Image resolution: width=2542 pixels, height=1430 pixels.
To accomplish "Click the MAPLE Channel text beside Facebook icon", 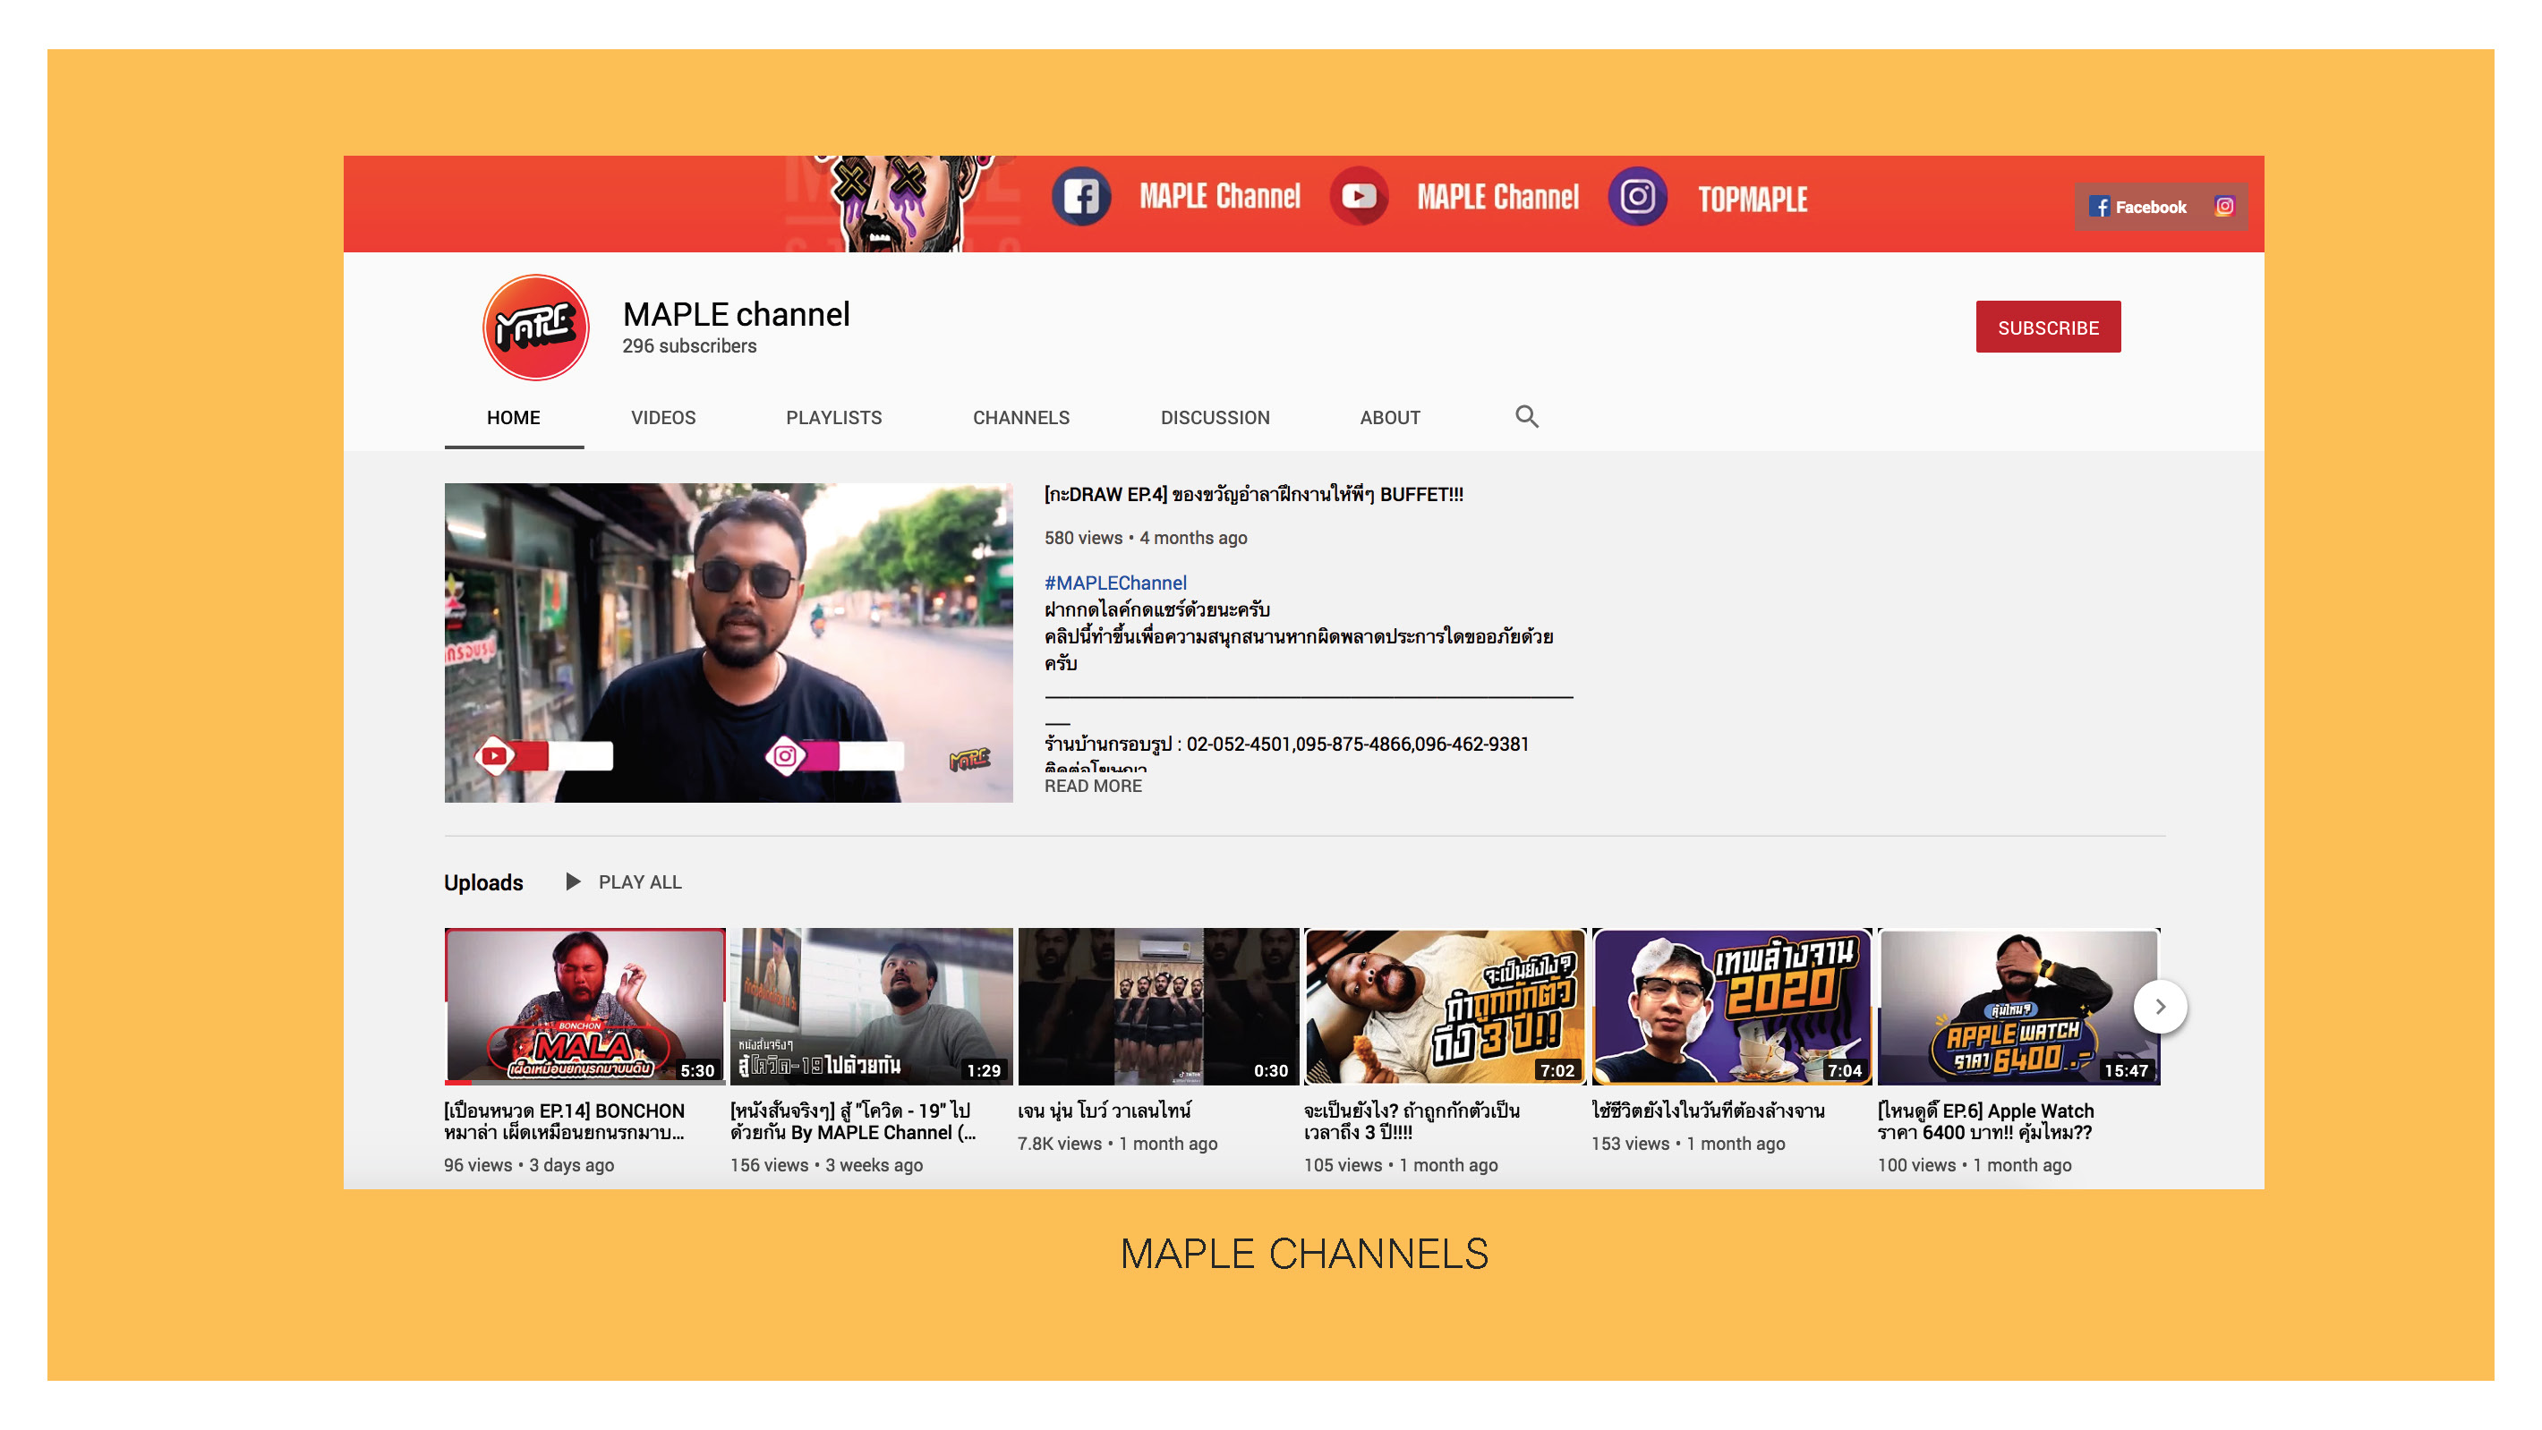I will pyautogui.click(x=1220, y=196).
